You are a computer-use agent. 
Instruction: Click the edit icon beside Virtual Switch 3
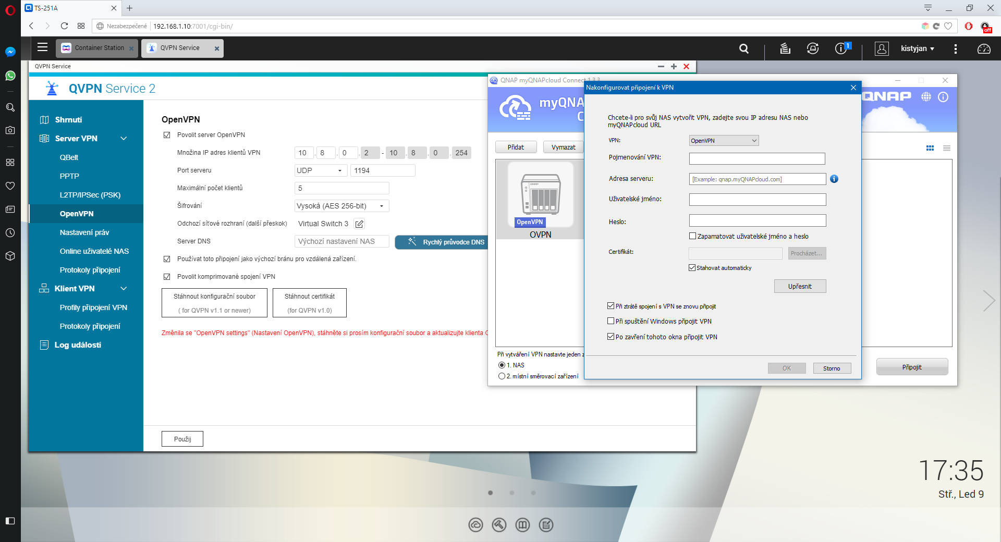(359, 224)
